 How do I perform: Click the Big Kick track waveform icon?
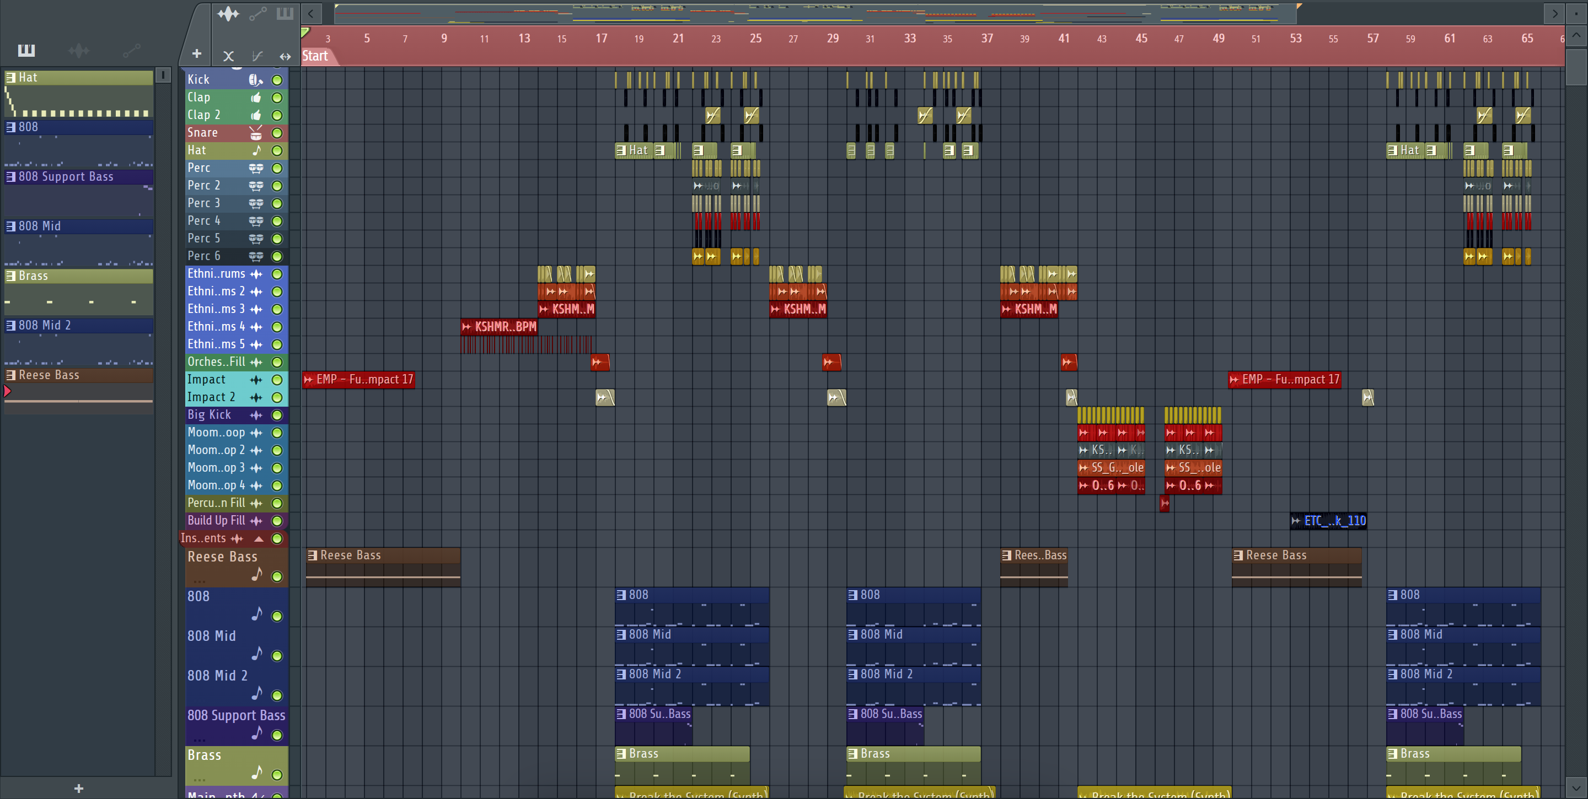(x=256, y=415)
